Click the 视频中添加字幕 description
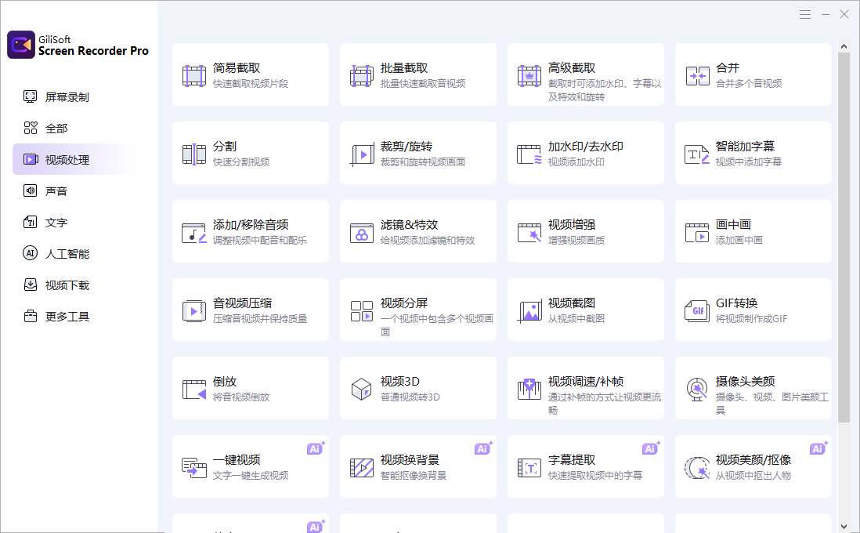 (749, 162)
